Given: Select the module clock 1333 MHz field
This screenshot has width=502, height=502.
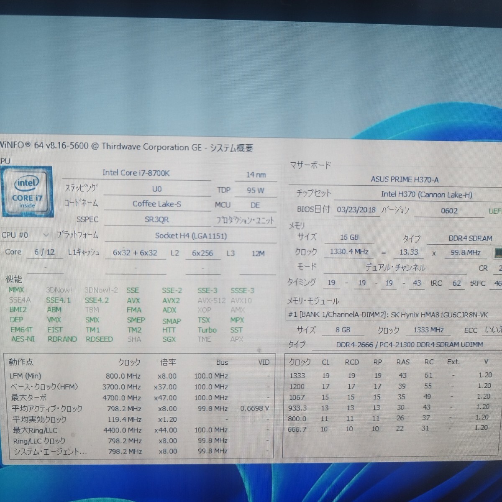Looking at the screenshot, I should pos(428,330).
